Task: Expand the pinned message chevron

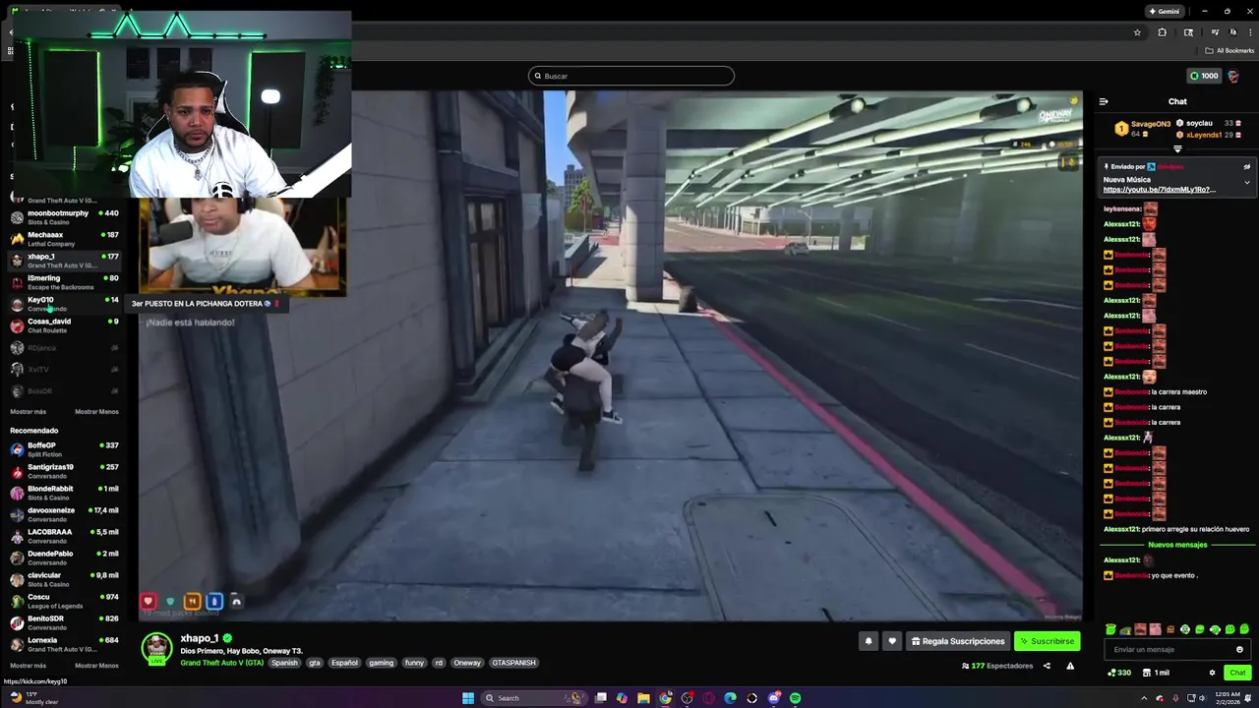Action: [1246, 182]
